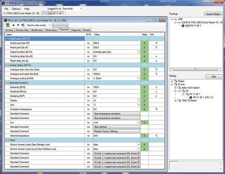The width and height of the screenshot is (225, 174).
Task: Open the Analogue scaling dropdown arrow
Action: [138, 78]
